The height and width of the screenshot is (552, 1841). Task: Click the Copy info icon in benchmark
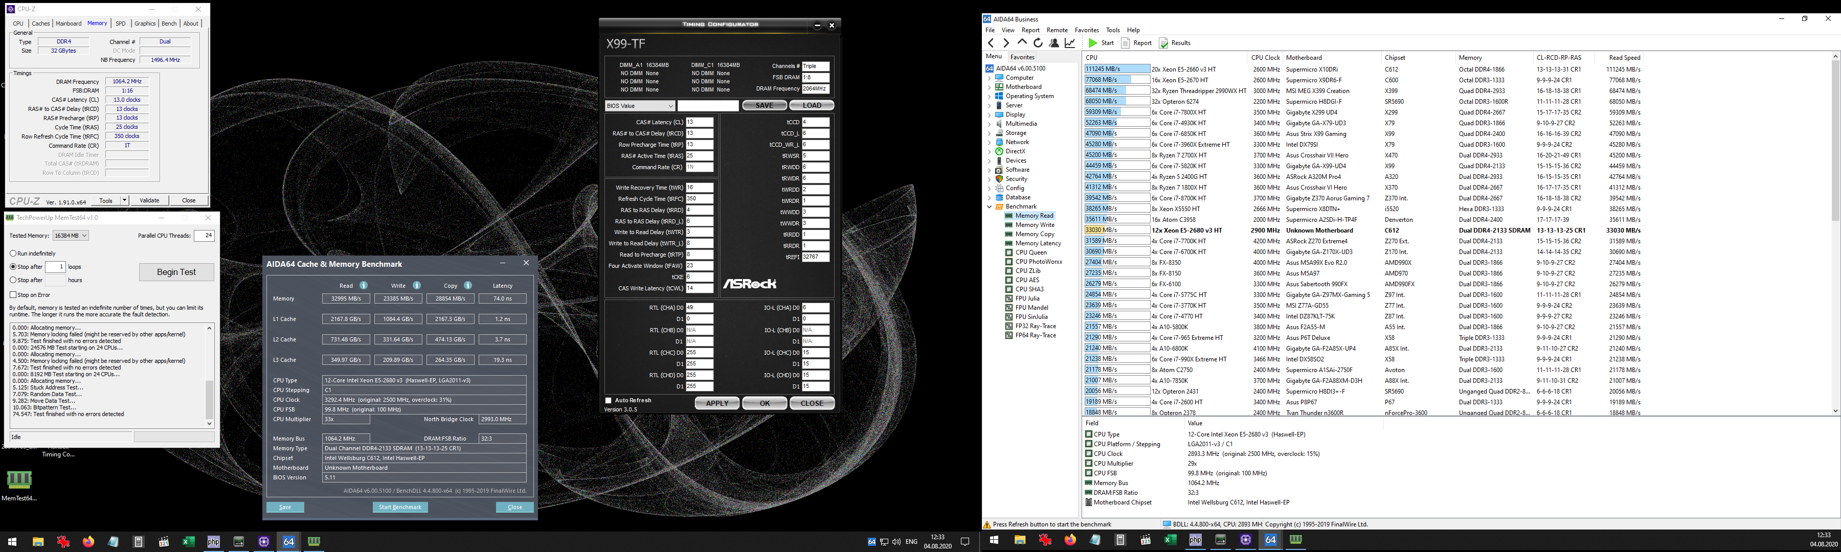point(468,286)
